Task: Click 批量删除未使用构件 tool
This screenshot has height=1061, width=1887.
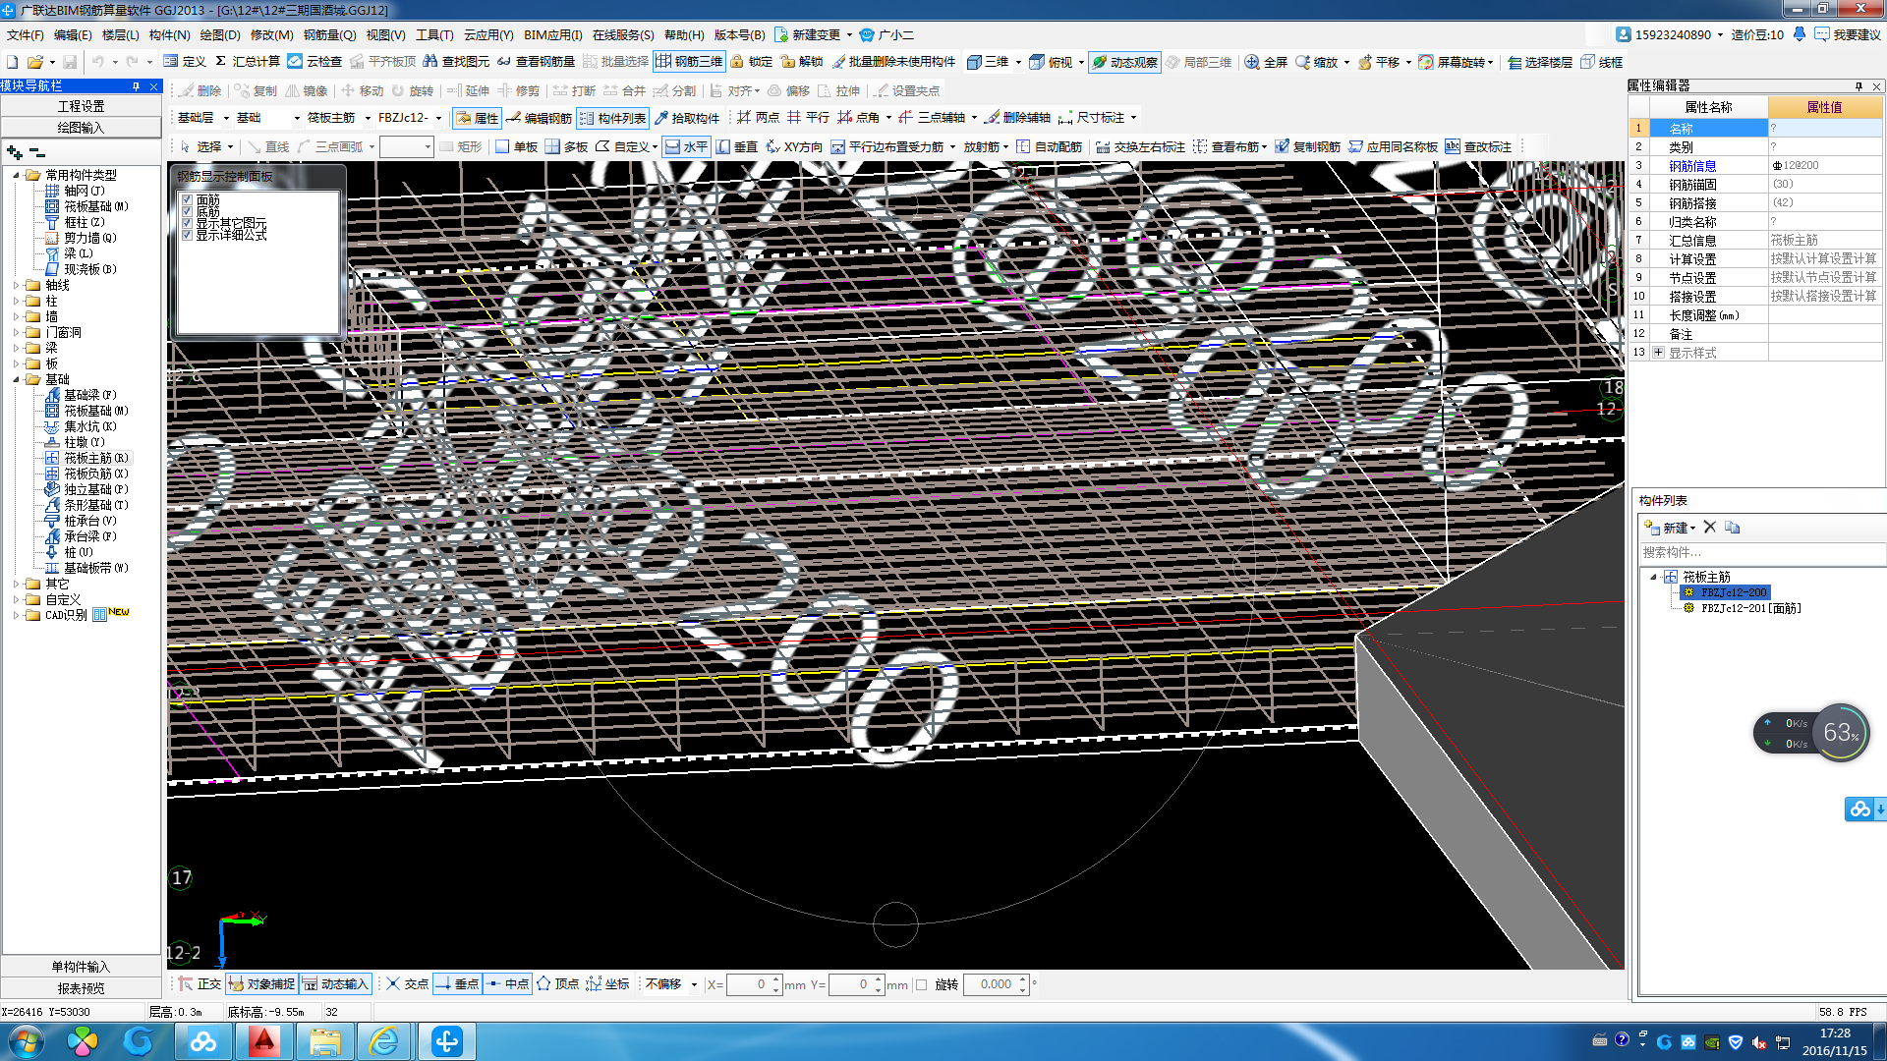Action: (893, 61)
